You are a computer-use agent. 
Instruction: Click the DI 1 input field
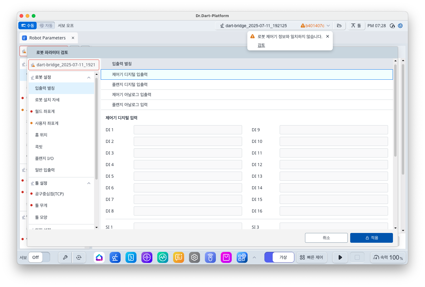(x=188, y=130)
